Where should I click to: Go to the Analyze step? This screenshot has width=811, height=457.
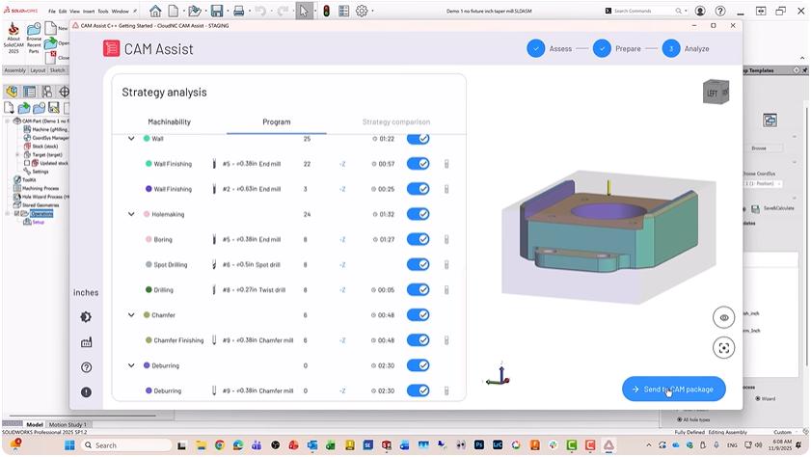686,48
